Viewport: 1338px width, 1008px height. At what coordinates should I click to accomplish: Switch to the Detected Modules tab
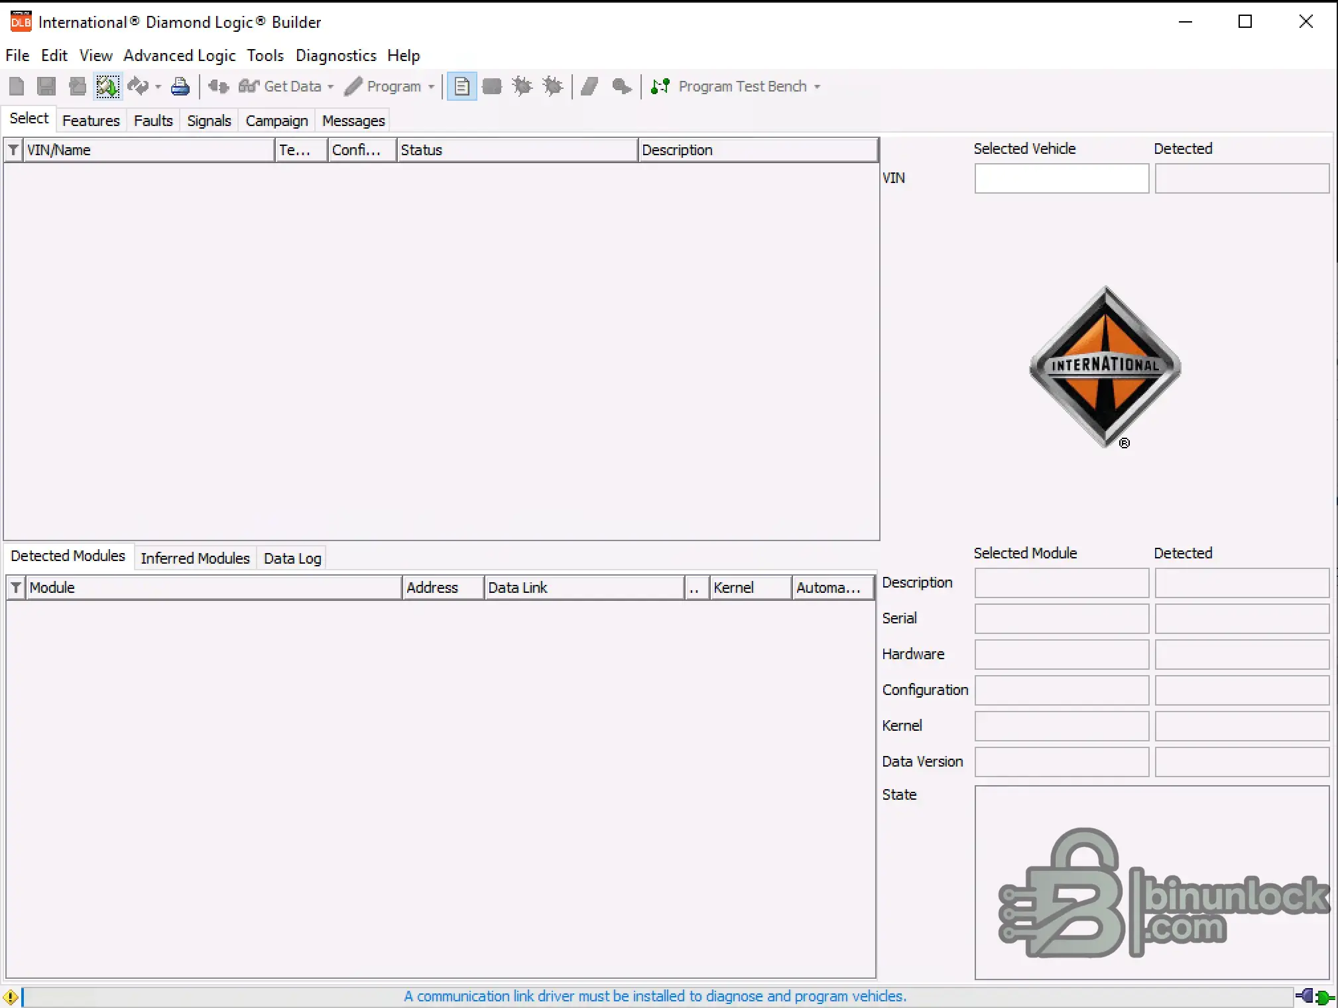(x=68, y=556)
